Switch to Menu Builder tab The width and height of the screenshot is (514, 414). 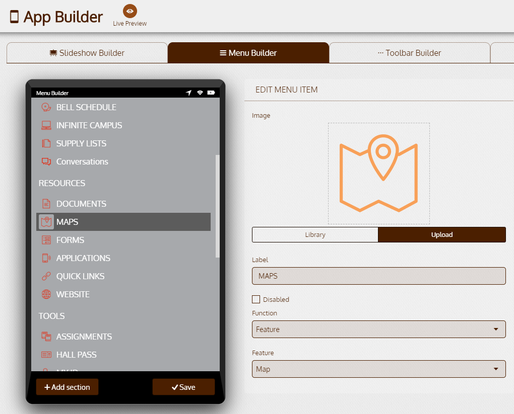248,53
